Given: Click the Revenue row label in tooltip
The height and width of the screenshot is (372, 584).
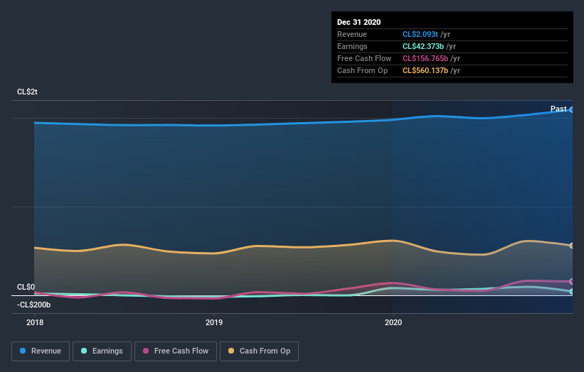Looking at the screenshot, I should pyautogui.click(x=352, y=34).
